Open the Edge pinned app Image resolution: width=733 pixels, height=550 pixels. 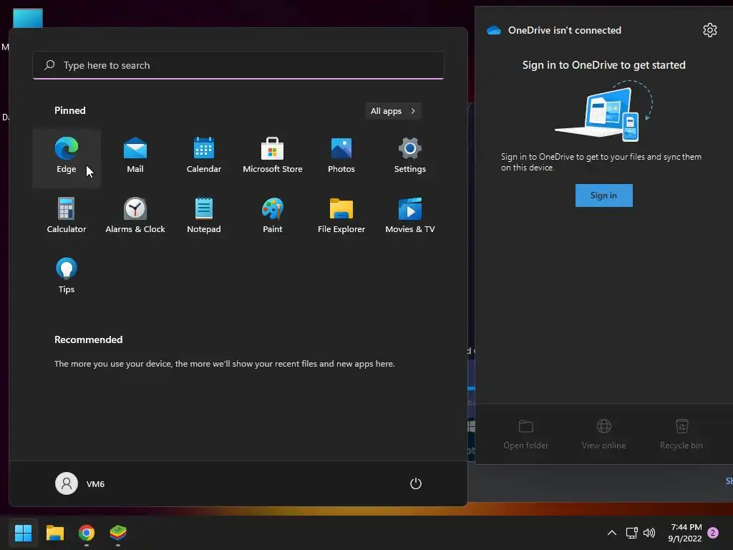67,157
